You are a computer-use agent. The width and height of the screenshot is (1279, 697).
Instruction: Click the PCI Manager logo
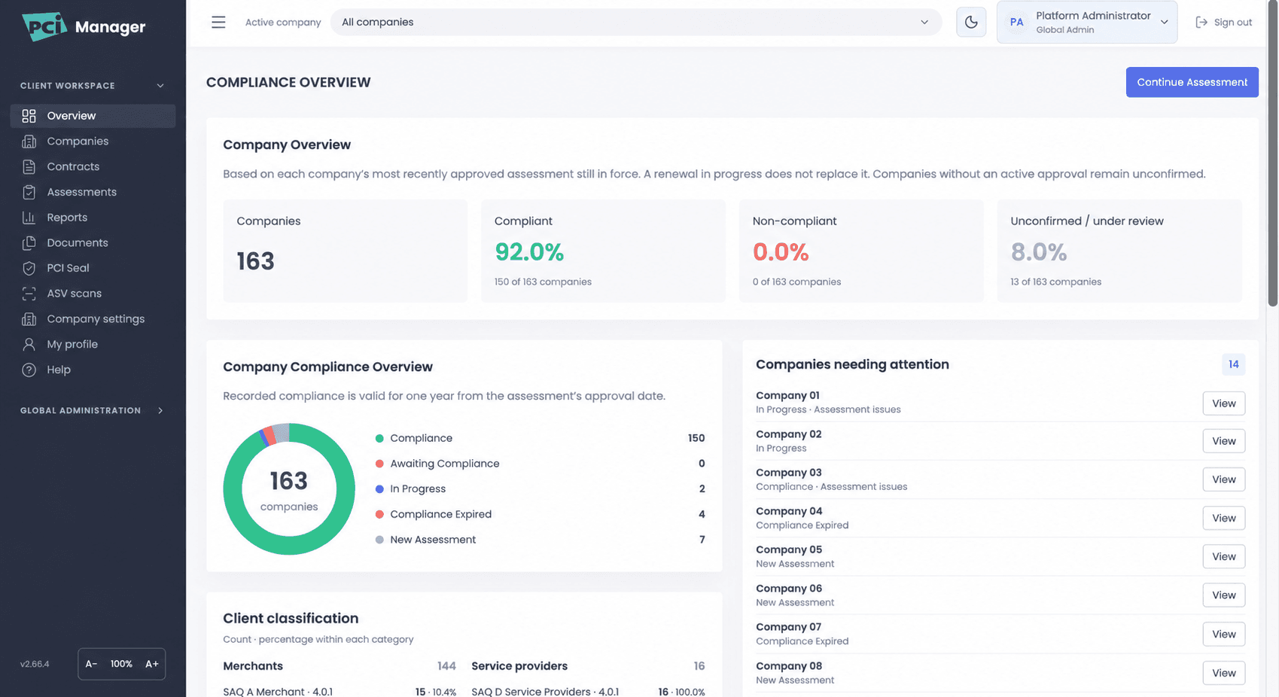tap(84, 27)
